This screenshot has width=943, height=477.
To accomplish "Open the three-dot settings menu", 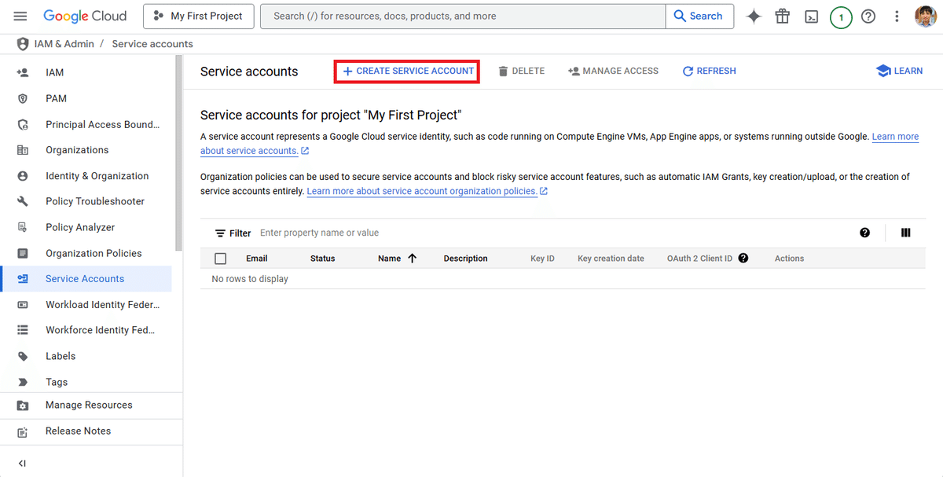I will (x=897, y=17).
